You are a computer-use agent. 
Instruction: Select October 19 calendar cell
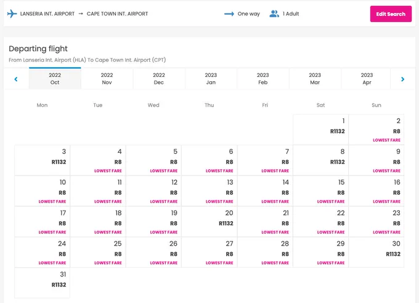[153, 222]
